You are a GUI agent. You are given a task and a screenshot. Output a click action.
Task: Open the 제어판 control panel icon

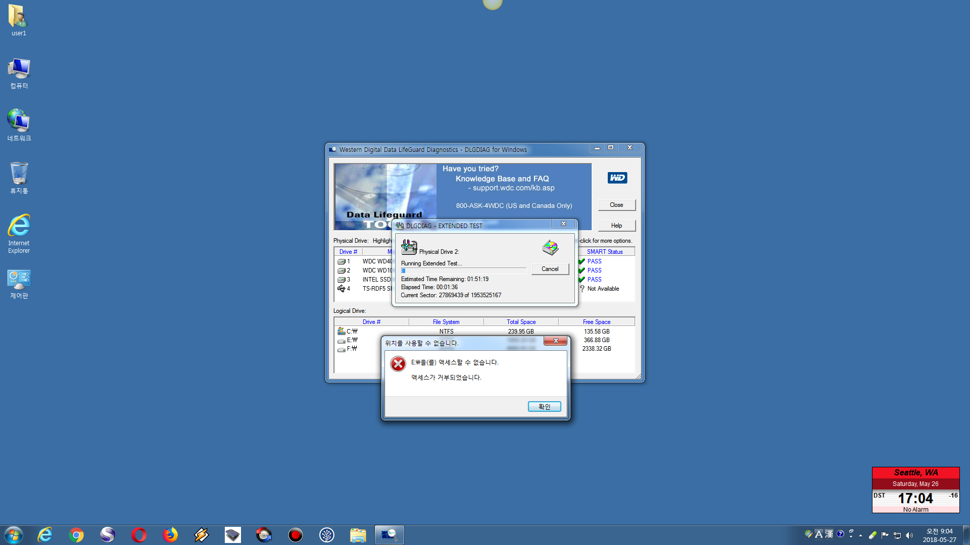[19, 284]
